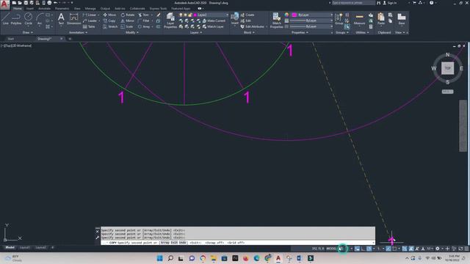Click the magenta layer color swatch
Image resolution: width=470 pixels, height=264 pixels.
point(195,15)
